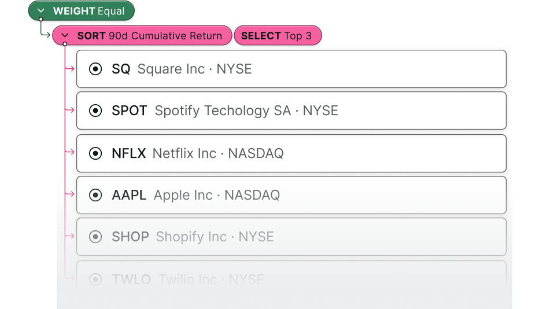Screen dimensions: 539x309
Task: Click the target icon beside SQ
Action: pos(95,69)
